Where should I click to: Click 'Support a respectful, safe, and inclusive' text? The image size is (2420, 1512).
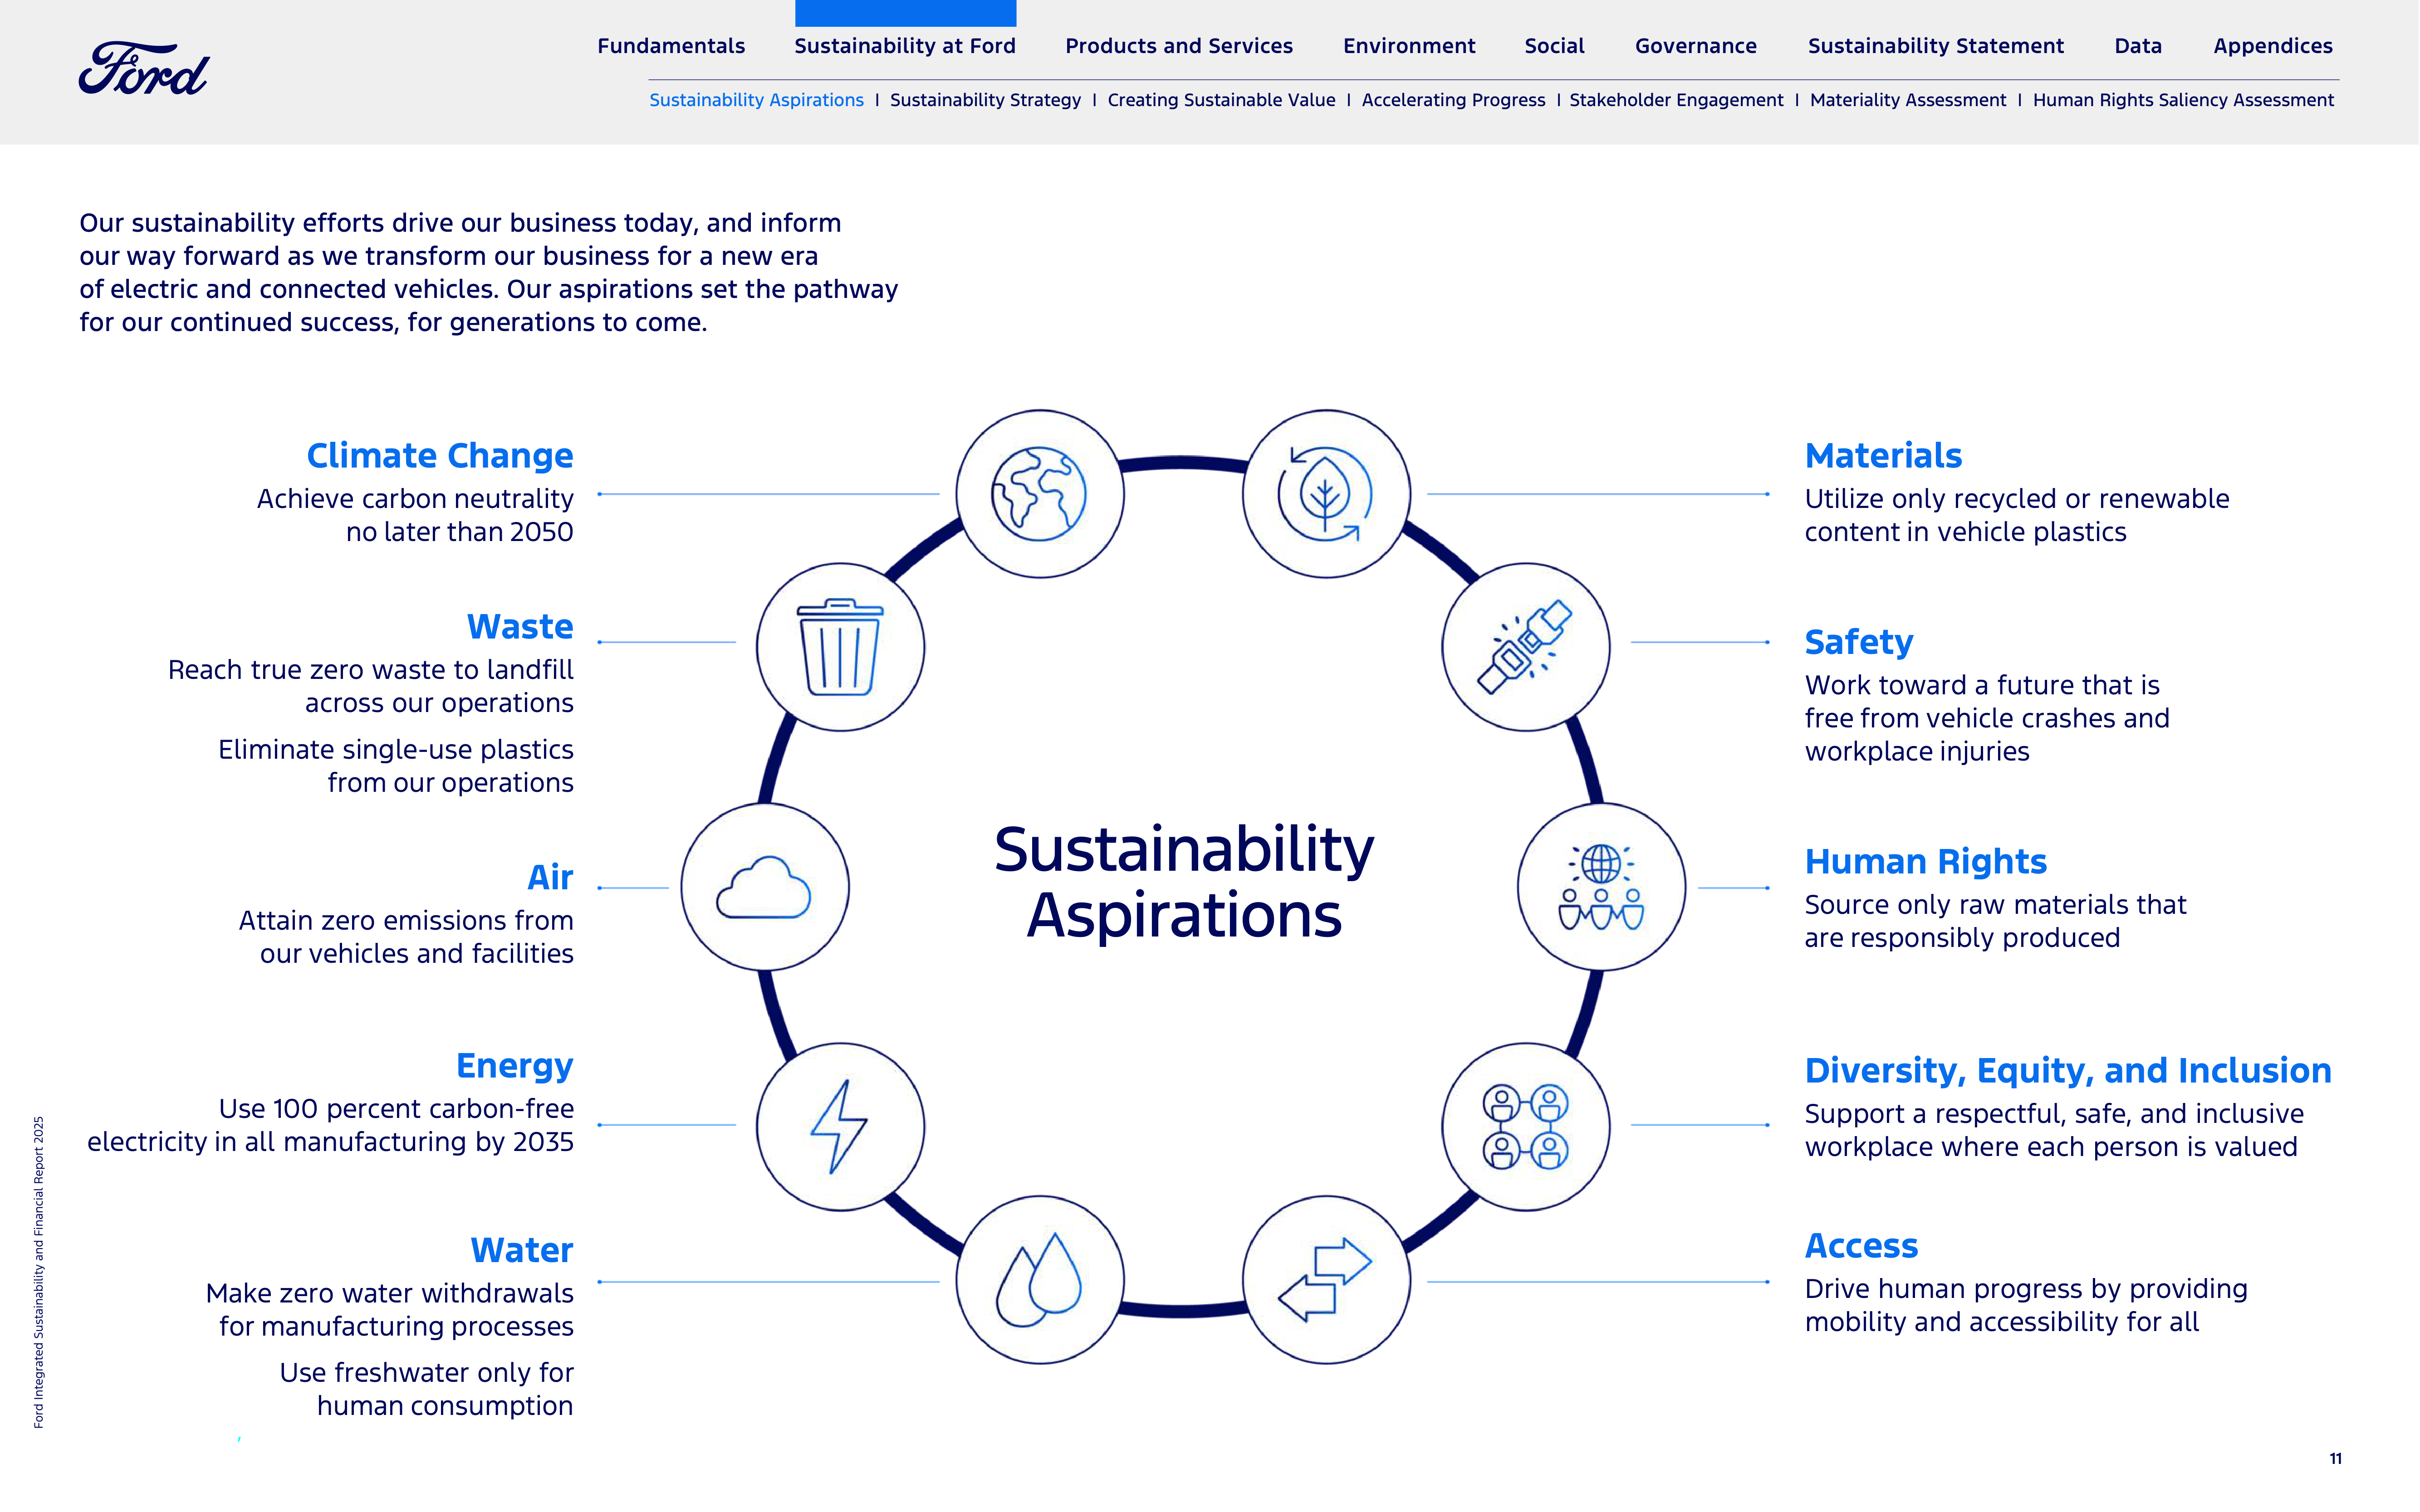click(x=2054, y=1130)
